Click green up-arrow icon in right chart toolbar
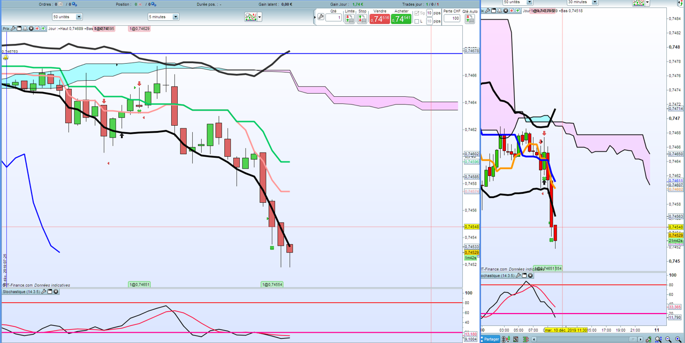The image size is (685, 343). click(x=517, y=11)
